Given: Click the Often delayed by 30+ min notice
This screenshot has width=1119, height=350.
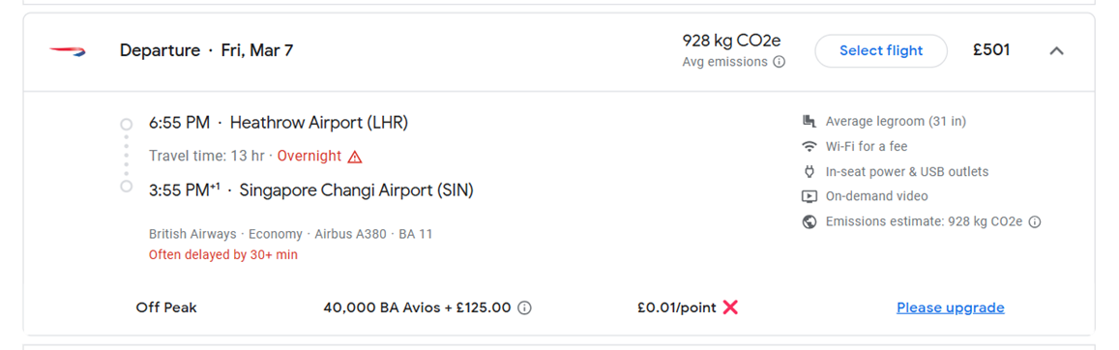Looking at the screenshot, I should (x=223, y=254).
